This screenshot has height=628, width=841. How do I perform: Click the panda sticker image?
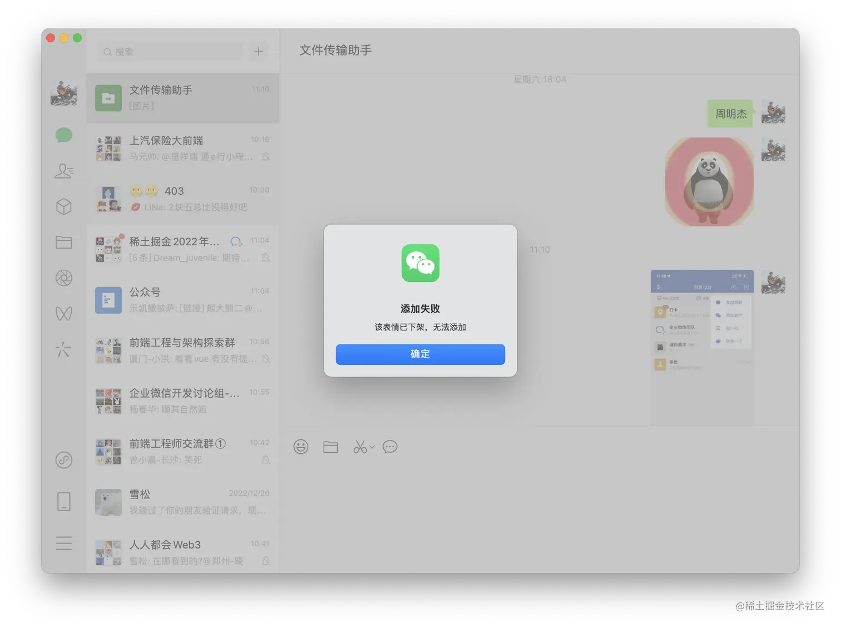(709, 182)
